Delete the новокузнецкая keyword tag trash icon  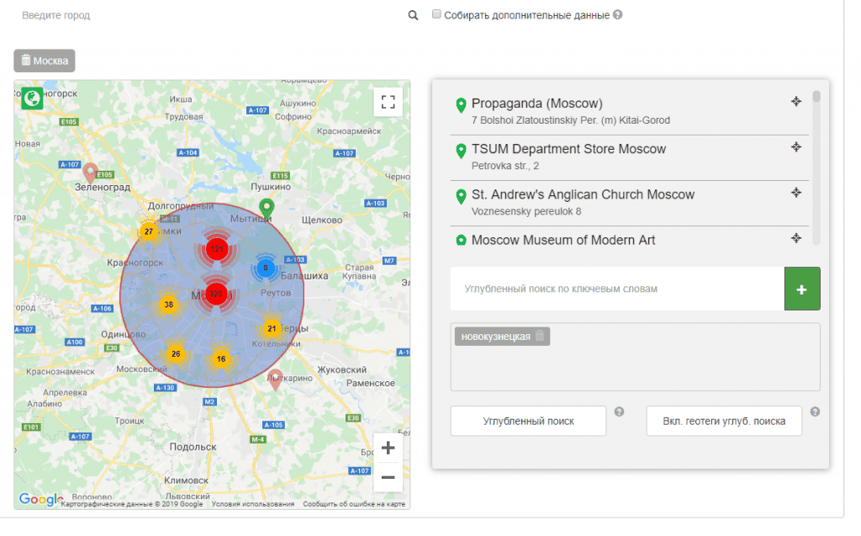pos(540,337)
